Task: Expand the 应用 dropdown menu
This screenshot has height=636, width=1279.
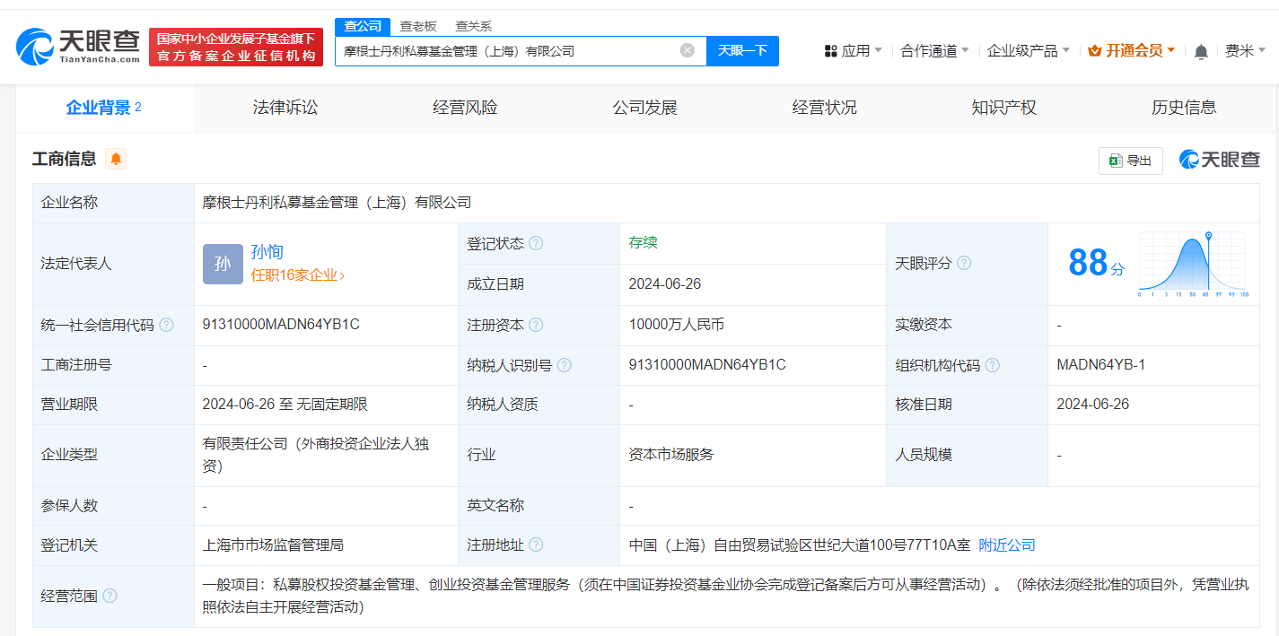Action: coord(854,51)
